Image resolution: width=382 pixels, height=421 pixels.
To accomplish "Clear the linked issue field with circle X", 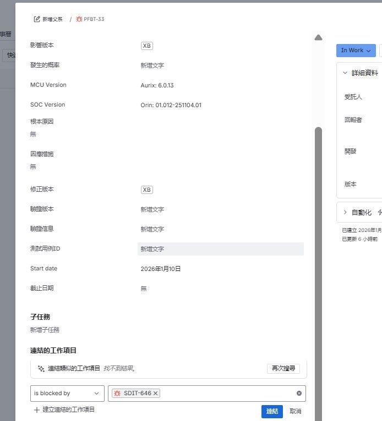I will (x=299, y=394).
